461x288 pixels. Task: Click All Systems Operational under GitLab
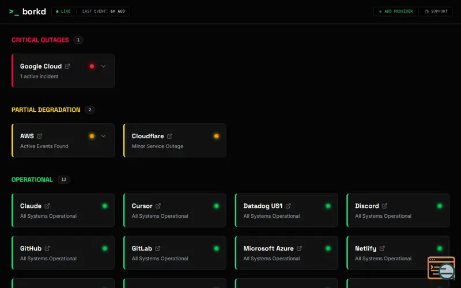pyautogui.click(x=160, y=259)
